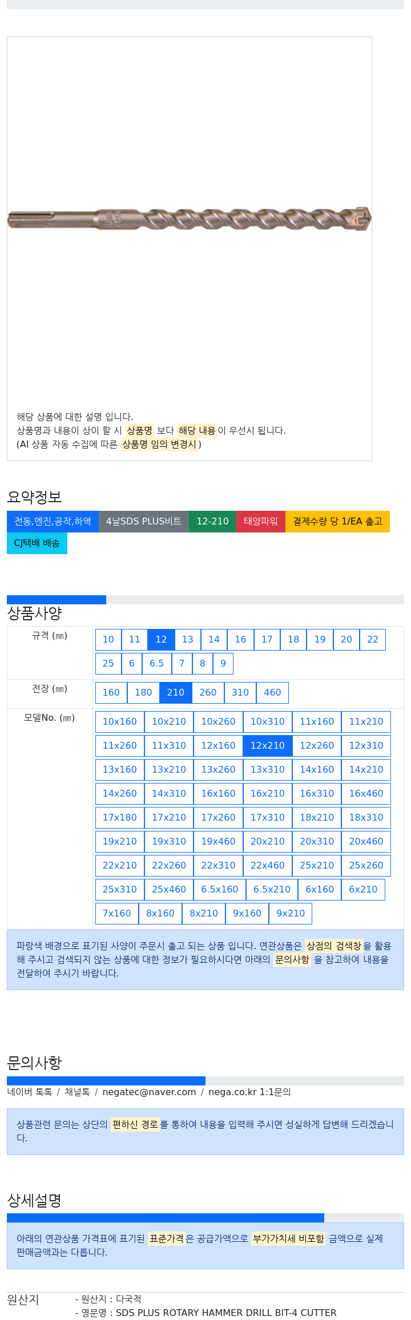Select diameter size 14
Screen dimensions: 411x1320
[x=214, y=640]
